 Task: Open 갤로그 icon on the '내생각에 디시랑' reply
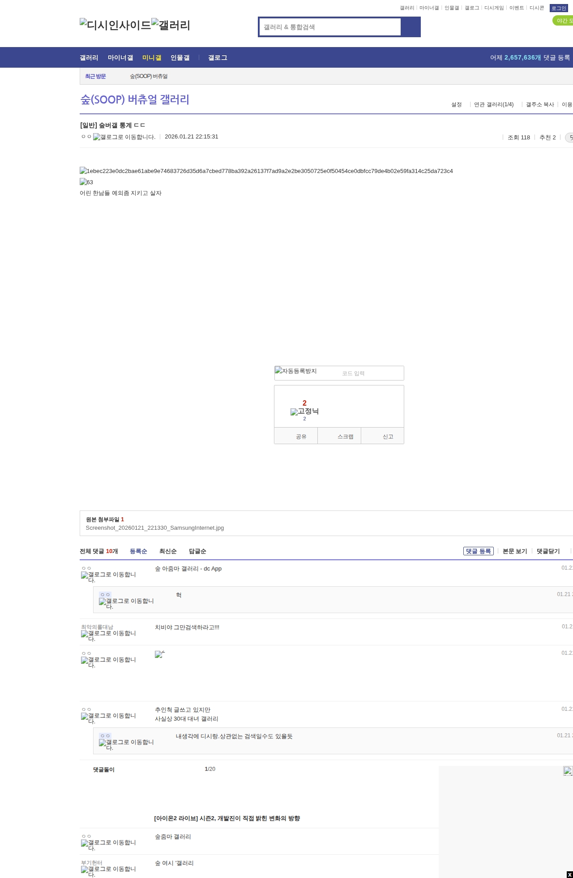126,745
